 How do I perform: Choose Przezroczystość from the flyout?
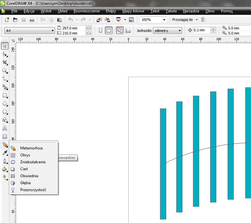[33, 190]
